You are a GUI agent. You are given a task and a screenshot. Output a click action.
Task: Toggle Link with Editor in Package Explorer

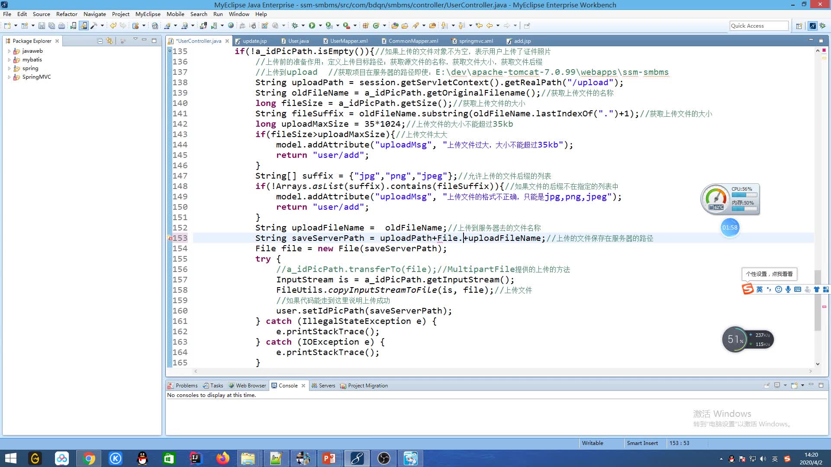click(x=110, y=41)
